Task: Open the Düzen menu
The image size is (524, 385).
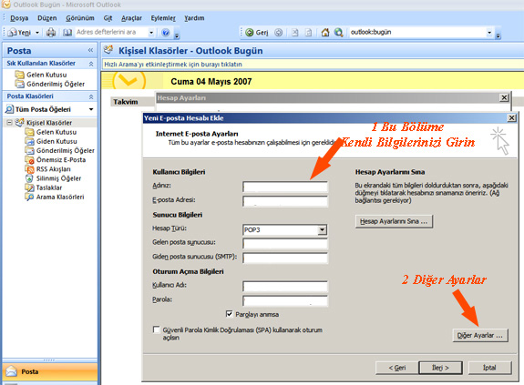Action: [x=46, y=18]
